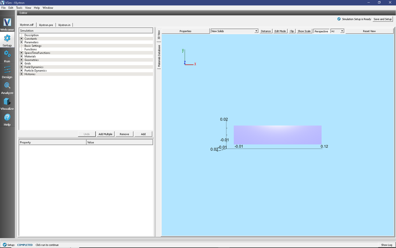Open the Run sidebar icon
Image resolution: width=396 pixels, height=248 pixels.
coord(7,54)
